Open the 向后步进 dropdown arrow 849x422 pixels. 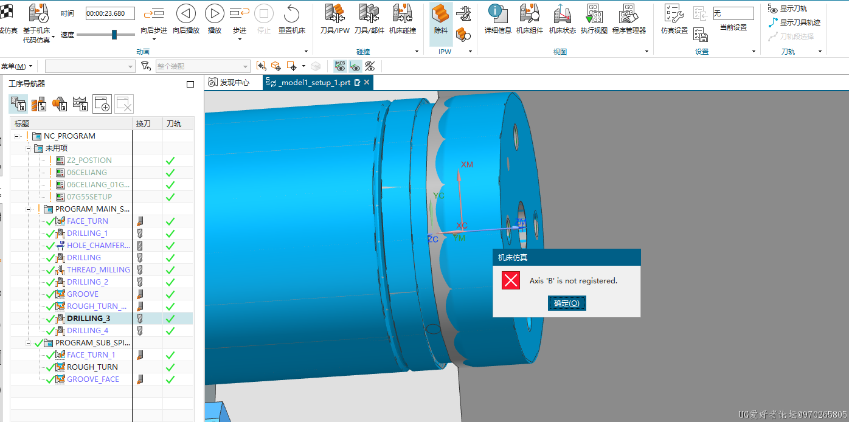154,40
